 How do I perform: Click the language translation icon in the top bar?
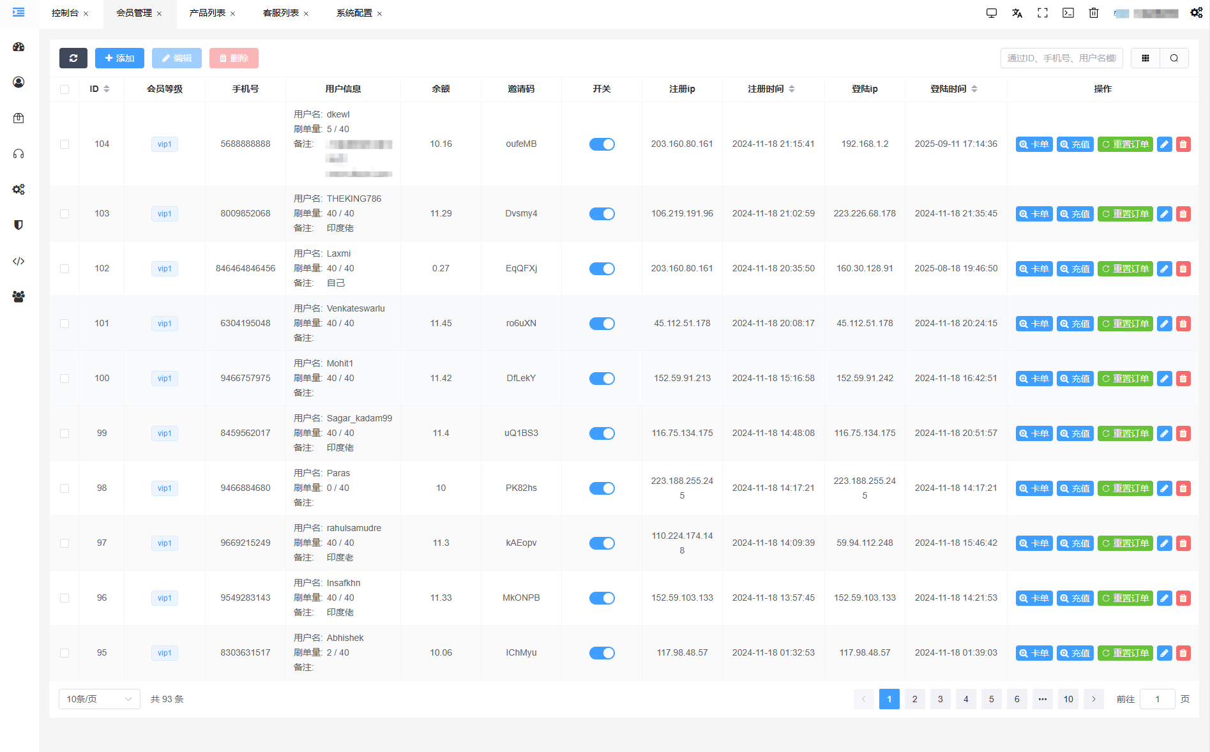tap(1017, 13)
